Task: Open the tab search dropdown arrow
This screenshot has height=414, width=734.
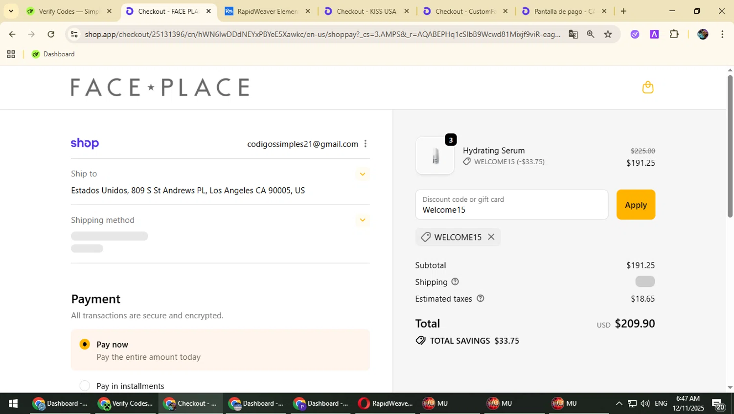Action: (x=11, y=11)
